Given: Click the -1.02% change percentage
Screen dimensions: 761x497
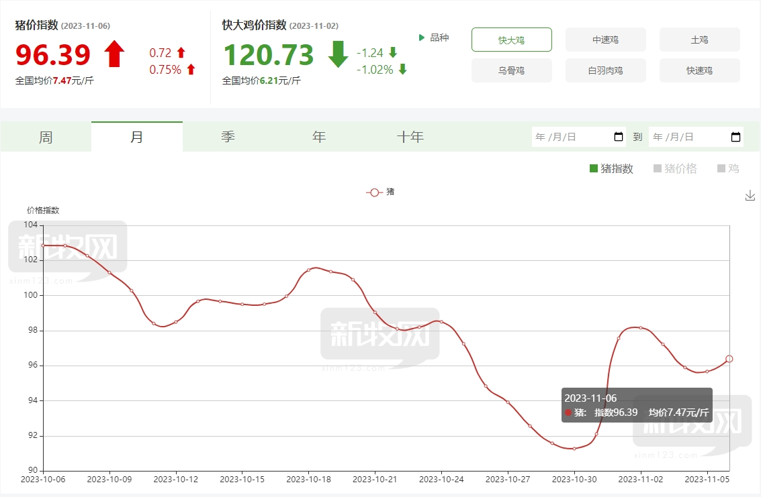Looking at the screenshot, I should (375, 69).
